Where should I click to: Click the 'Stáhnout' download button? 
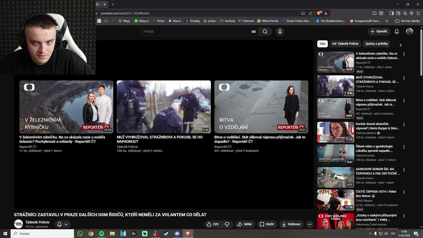click(291, 224)
